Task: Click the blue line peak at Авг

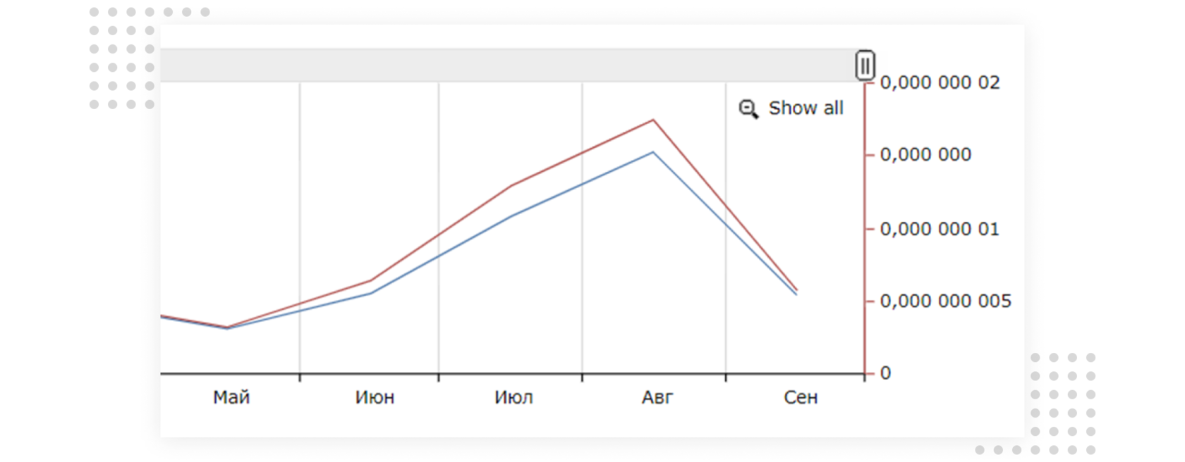Action: click(x=653, y=152)
